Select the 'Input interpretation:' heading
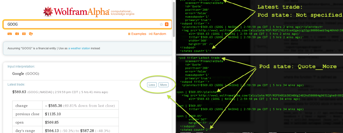This screenshot has height=133, width=343. (x=21, y=67)
